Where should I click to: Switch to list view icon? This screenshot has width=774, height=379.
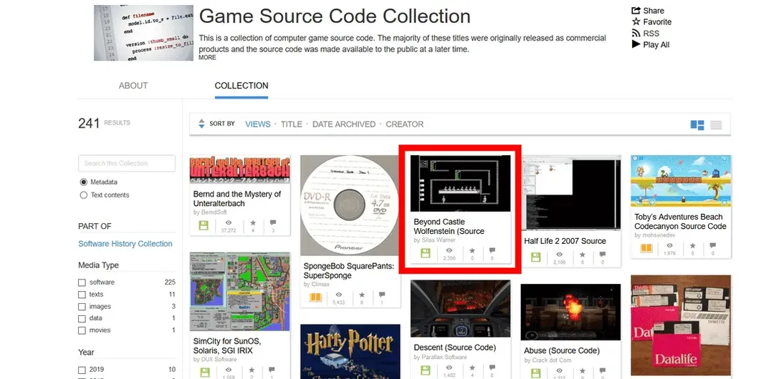click(715, 125)
